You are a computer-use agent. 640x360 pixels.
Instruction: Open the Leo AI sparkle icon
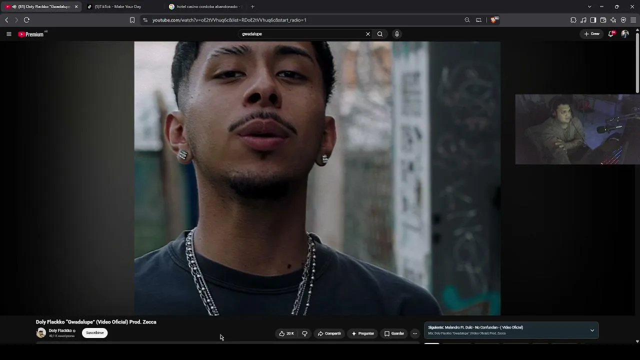[x=613, y=20]
